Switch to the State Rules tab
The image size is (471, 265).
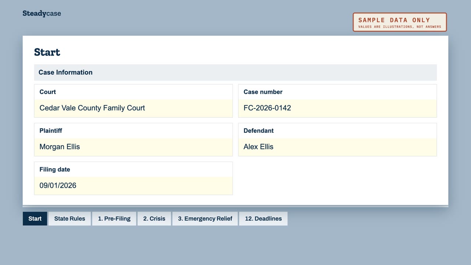tap(70, 219)
